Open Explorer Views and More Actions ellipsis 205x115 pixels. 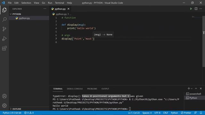click(x=45, y=9)
